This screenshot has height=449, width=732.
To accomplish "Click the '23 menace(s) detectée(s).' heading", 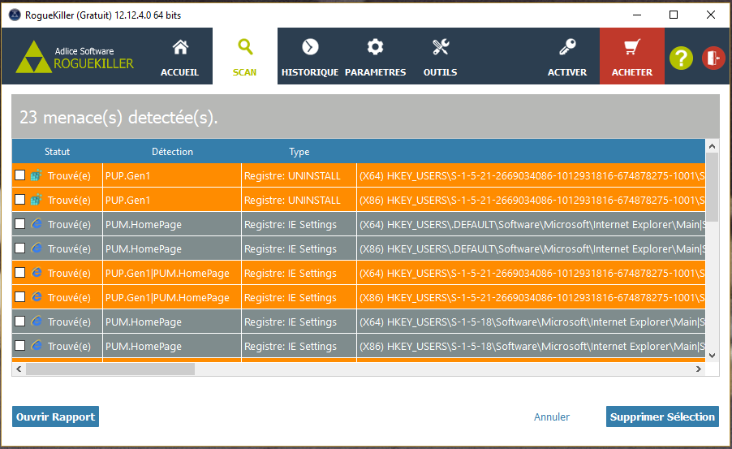I will tap(118, 117).
